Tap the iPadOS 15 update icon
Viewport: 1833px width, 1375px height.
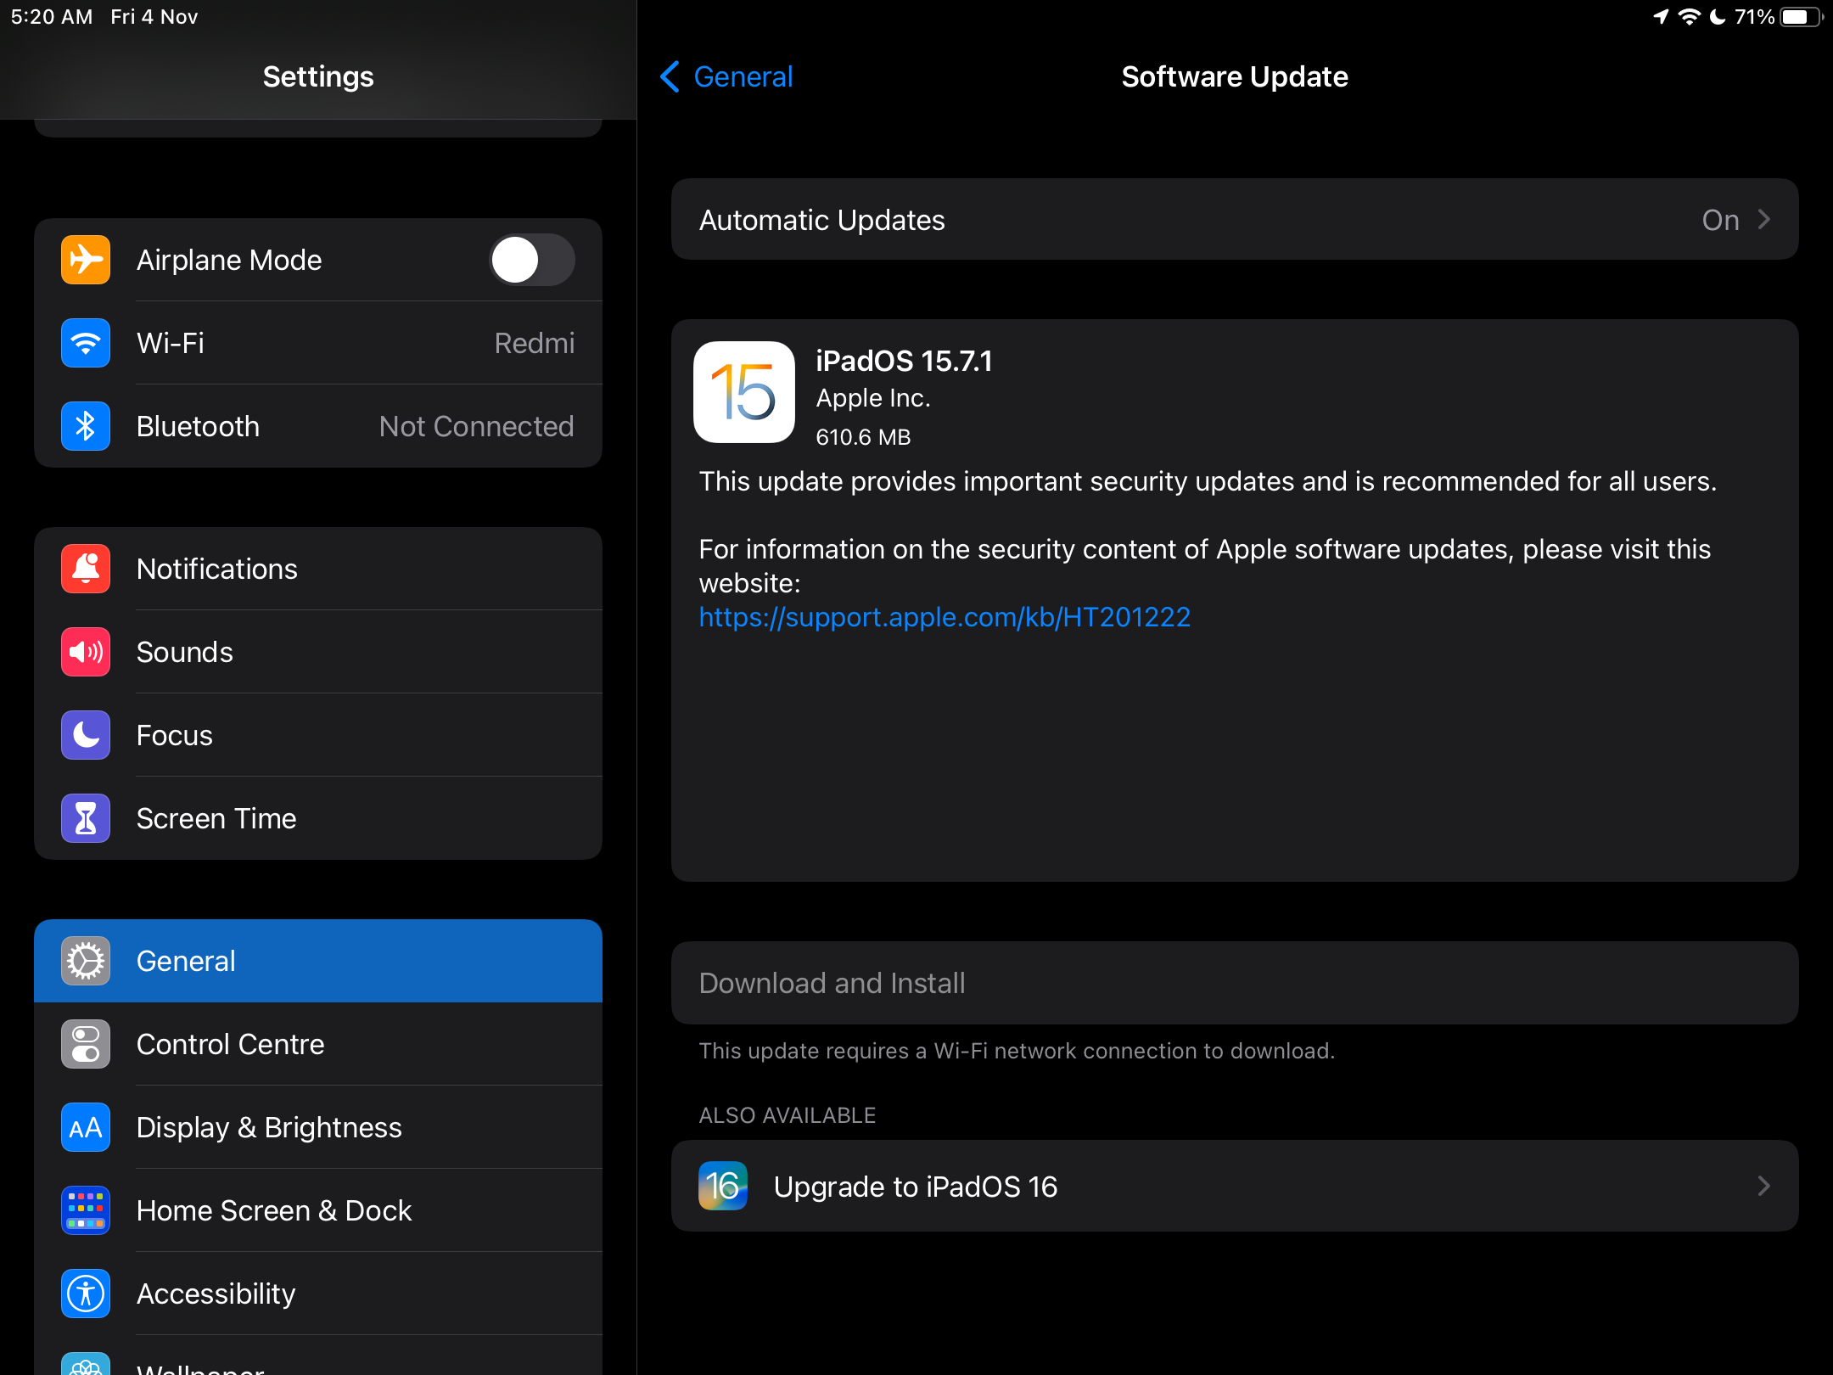click(744, 392)
